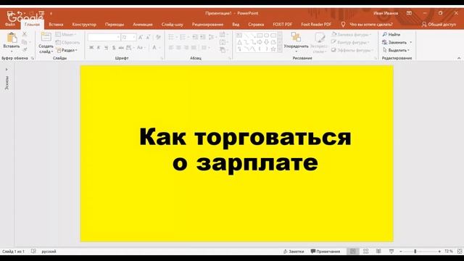Screen dimensions: 464x261
Task: Toggle strikethrough (abc) formatting
Action: pos(121,48)
